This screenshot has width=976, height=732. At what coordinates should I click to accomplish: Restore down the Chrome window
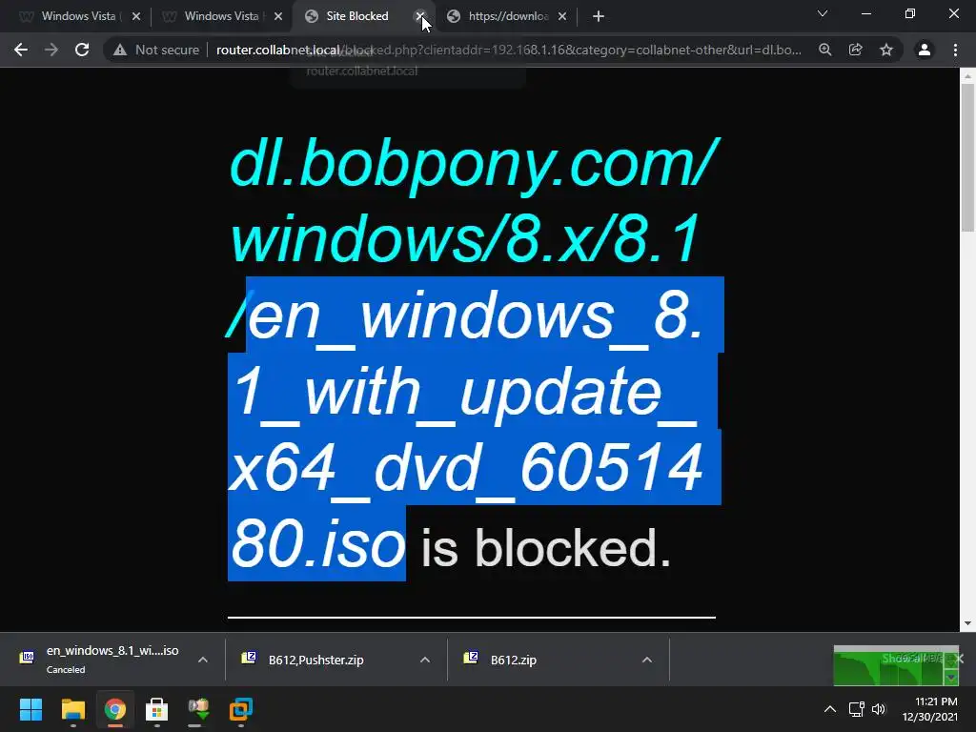click(910, 13)
